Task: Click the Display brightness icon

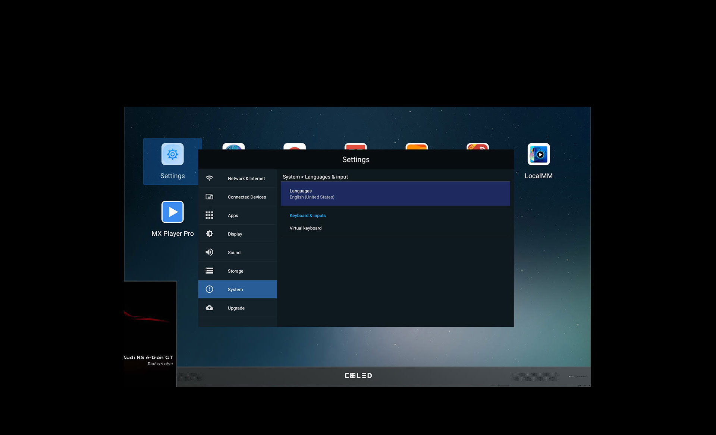Action: (x=209, y=234)
